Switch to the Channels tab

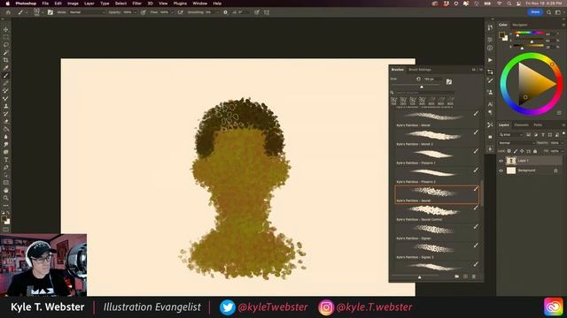522,125
